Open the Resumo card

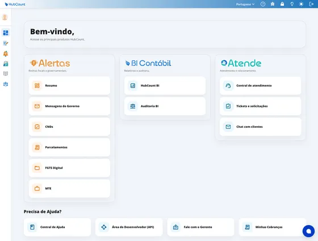click(x=69, y=86)
